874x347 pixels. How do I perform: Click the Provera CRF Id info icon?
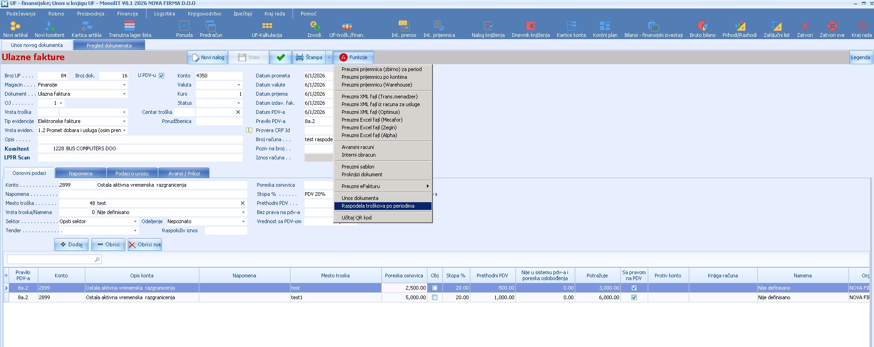tap(249, 130)
